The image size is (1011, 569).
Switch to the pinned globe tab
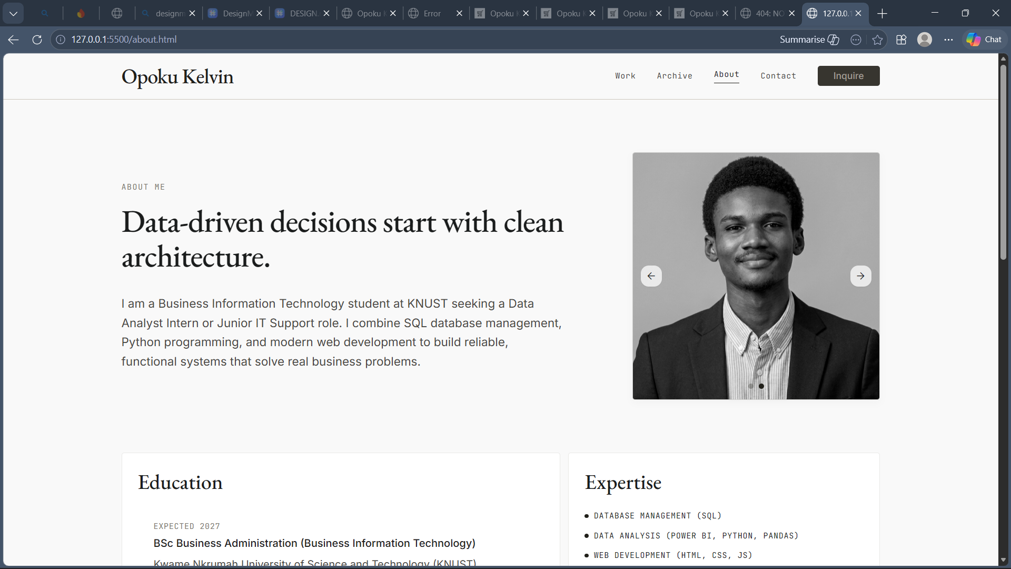pyautogui.click(x=117, y=14)
